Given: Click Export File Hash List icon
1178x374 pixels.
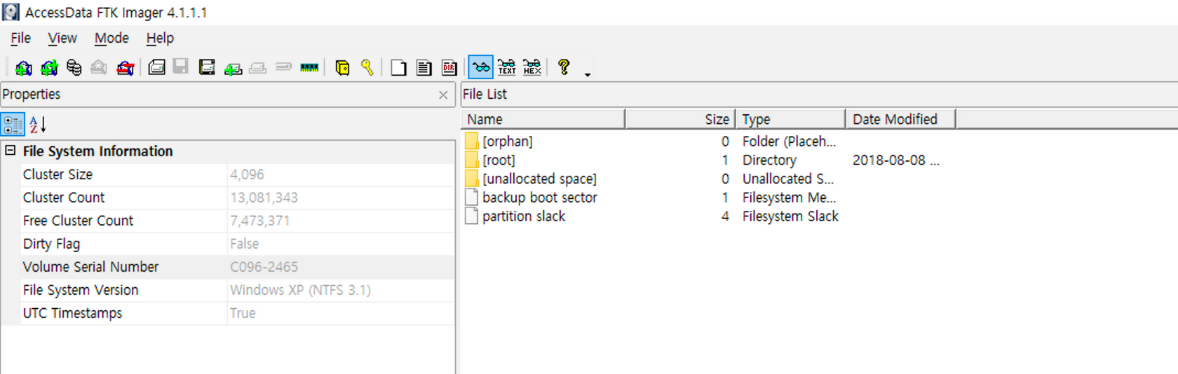Looking at the screenshot, I should pos(424,67).
